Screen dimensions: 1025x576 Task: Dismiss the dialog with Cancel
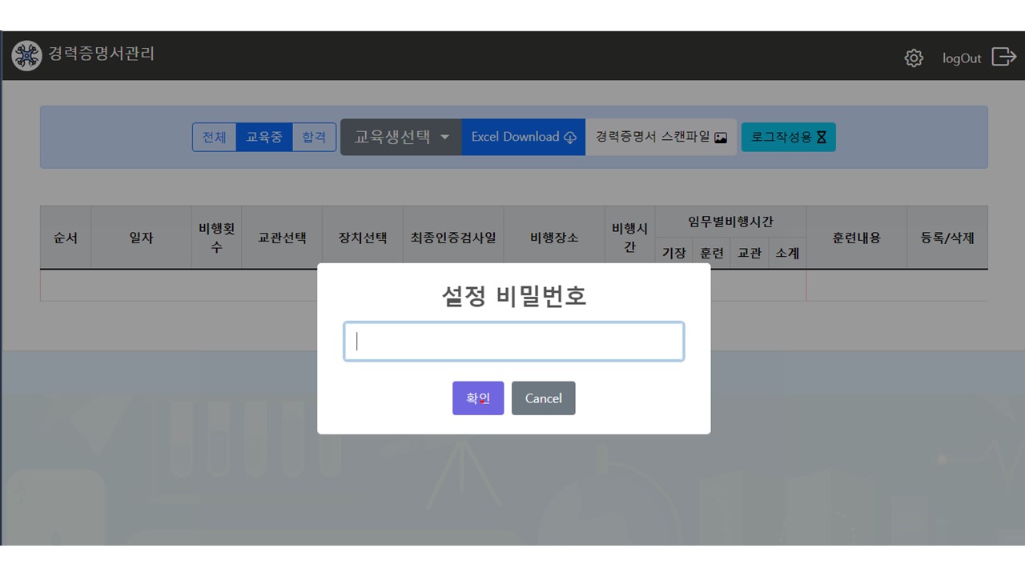(x=543, y=398)
